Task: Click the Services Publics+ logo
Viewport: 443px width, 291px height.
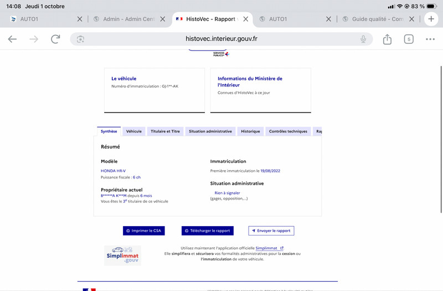Action: (x=221, y=54)
